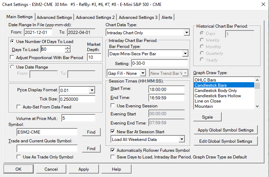Pick Mountain graph draw type
The width and height of the screenshot is (269, 177).
[224, 106]
